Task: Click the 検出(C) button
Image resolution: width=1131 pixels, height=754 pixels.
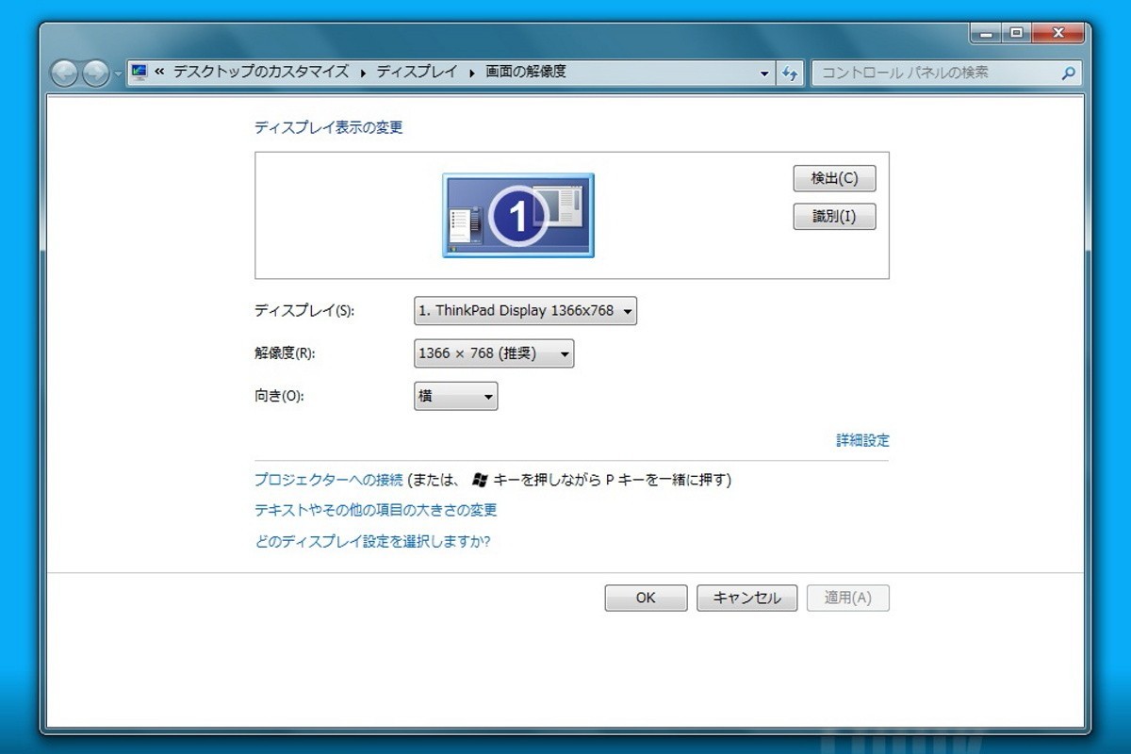Action: coord(834,178)
